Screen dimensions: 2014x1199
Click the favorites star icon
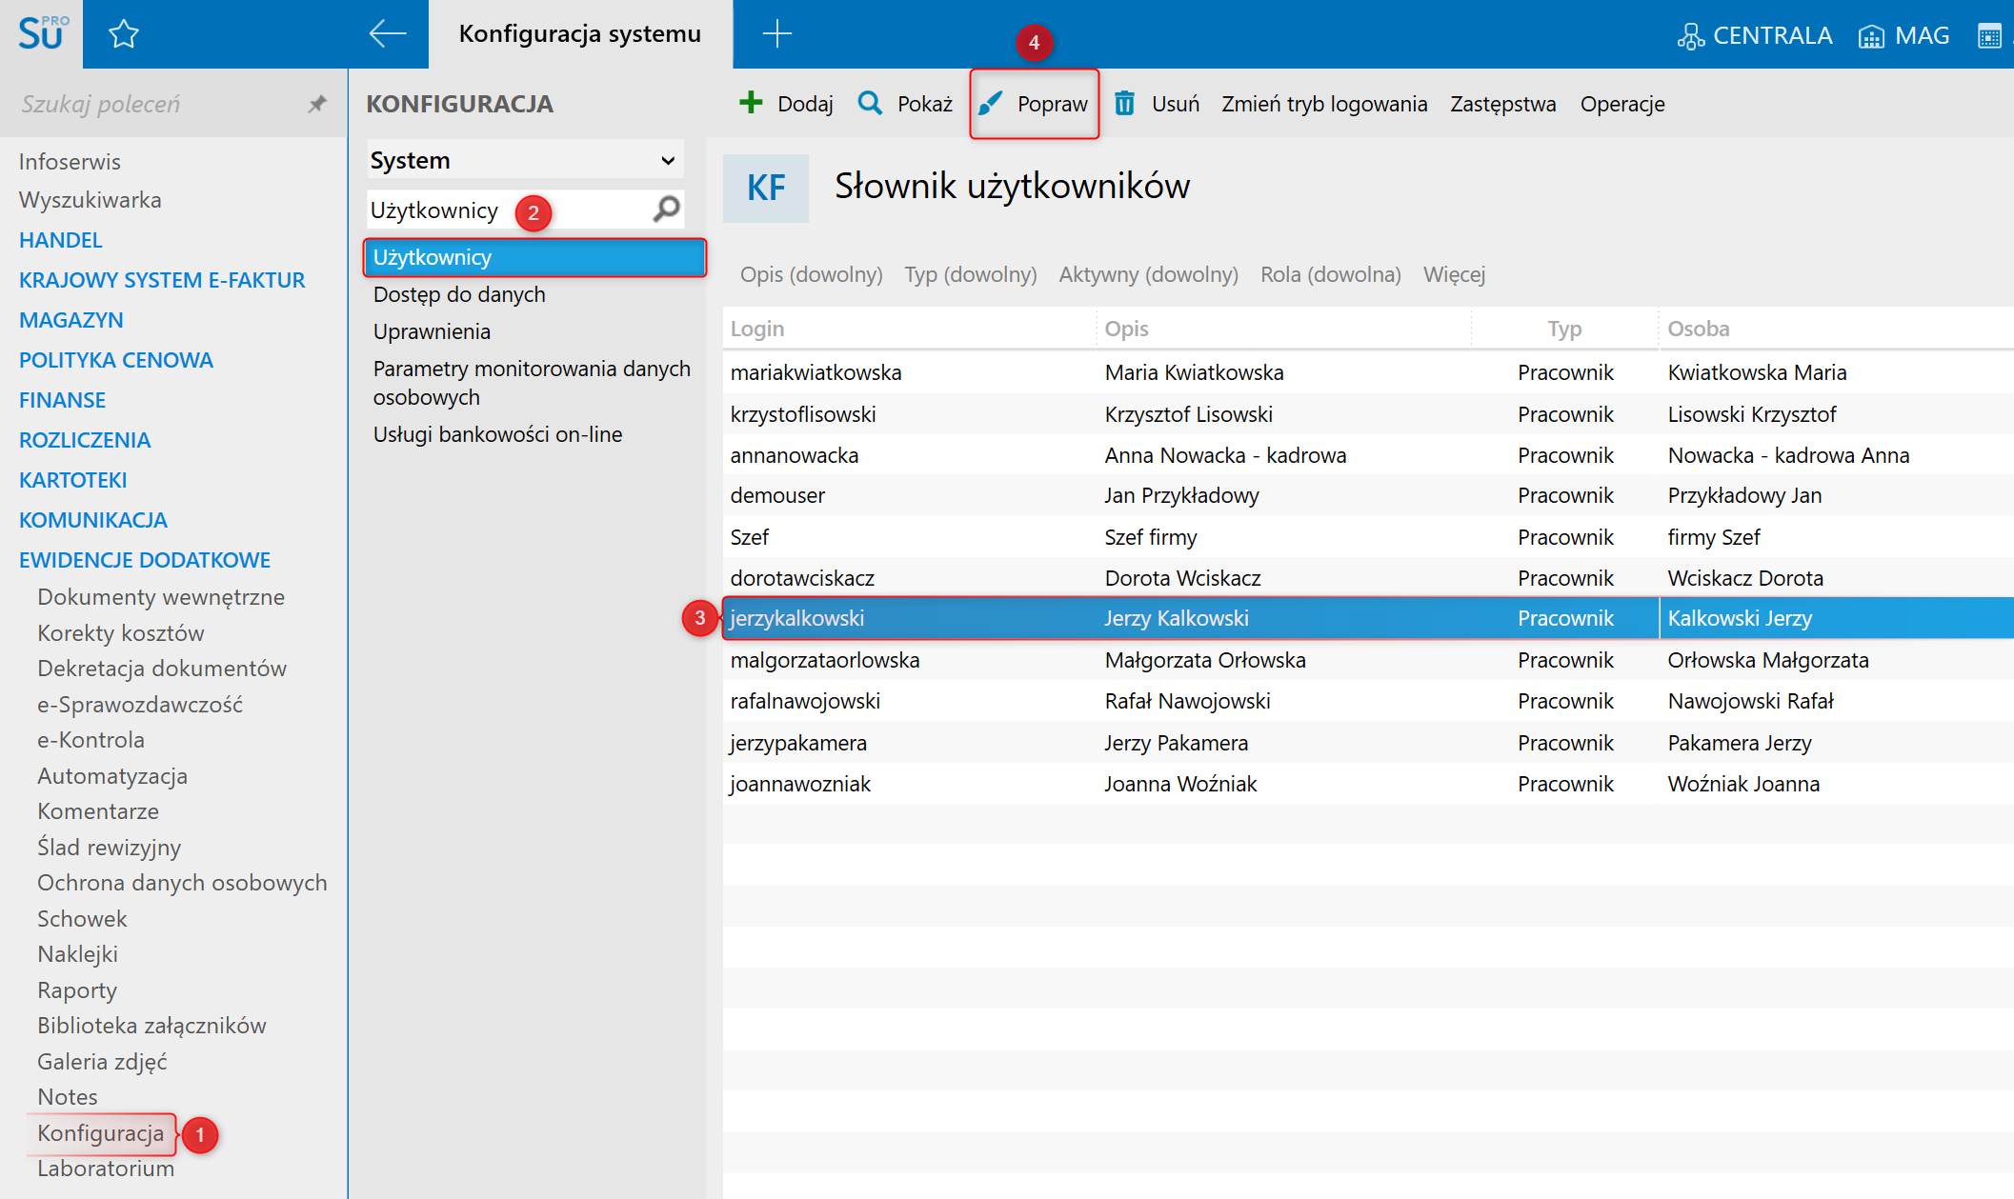[x=124, y=35]
